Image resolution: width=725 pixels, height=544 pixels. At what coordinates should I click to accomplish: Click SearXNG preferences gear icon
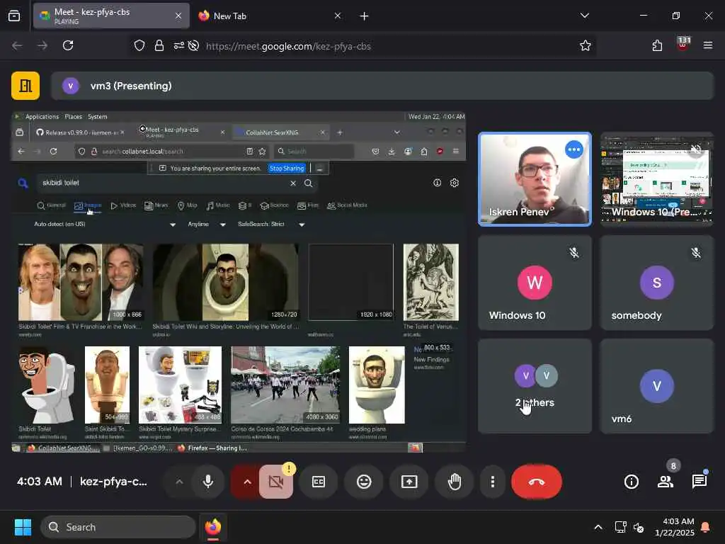(455, 183)
